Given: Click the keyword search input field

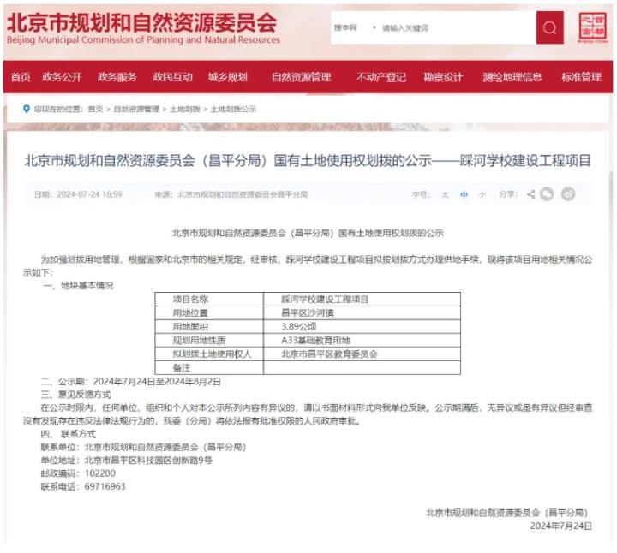Looking at the screenshot, I should pyautogui.click(x=457, y=28).
